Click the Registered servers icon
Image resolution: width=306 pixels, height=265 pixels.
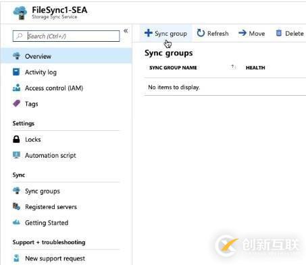point(16,206)
